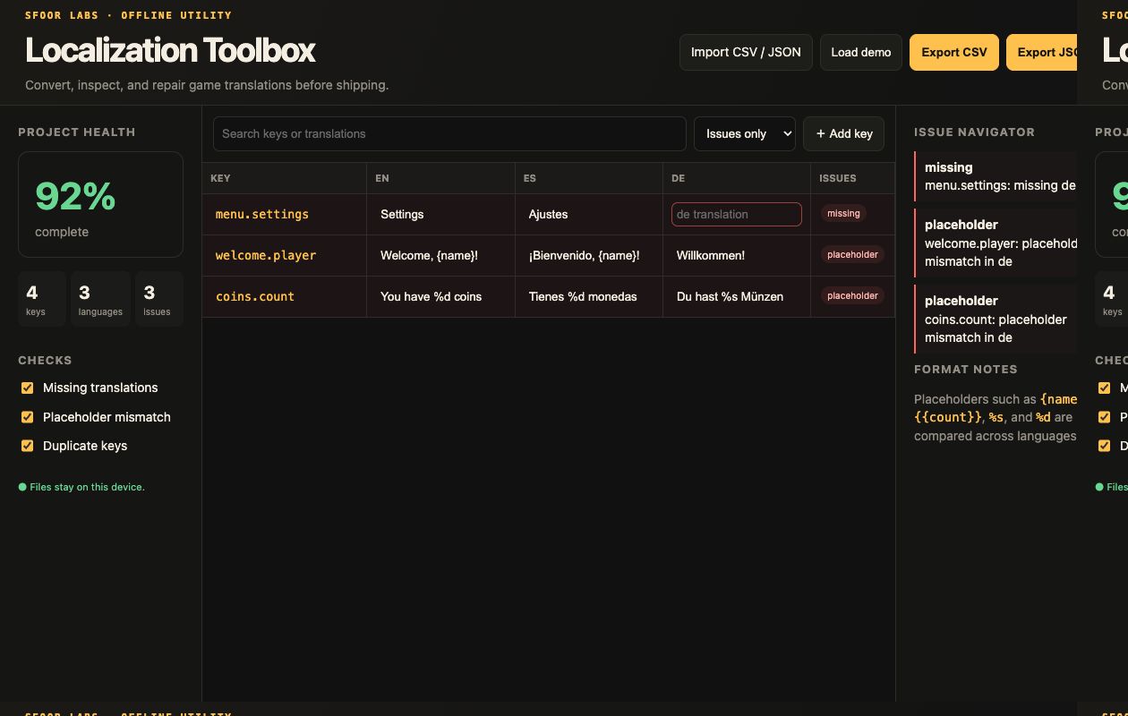Image resolution: width=1128 pixels, height=716 pixels.
Task: Click the ES column header
Action: [x=588, y=178]
